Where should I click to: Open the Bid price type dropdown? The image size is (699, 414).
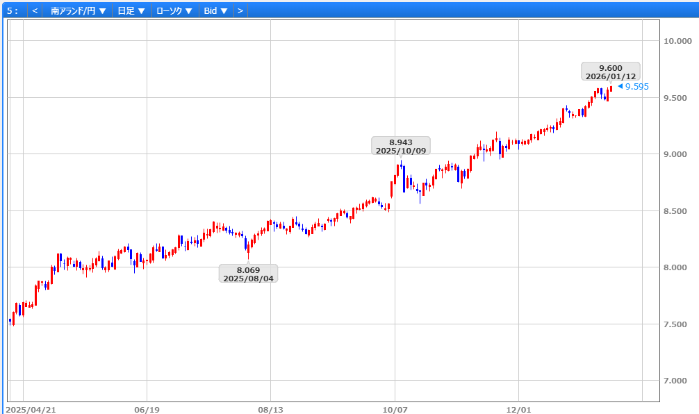coord(215,11)
